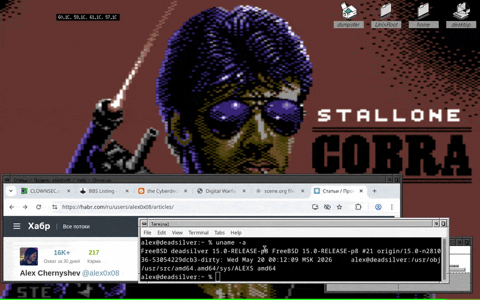The width and height of the screenshot is (480, 300).
Task: Go forward in Chromium history
Action: point(25,207)
